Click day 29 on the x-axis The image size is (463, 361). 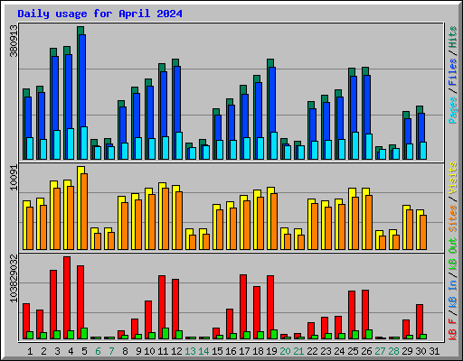(x=407, y=351)
